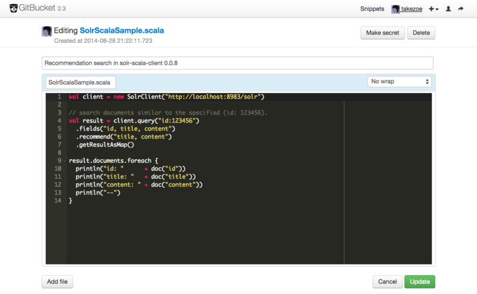477x294 pixels.
Task: Delete this snippet with the Delete button
Action: coord(421,33)
